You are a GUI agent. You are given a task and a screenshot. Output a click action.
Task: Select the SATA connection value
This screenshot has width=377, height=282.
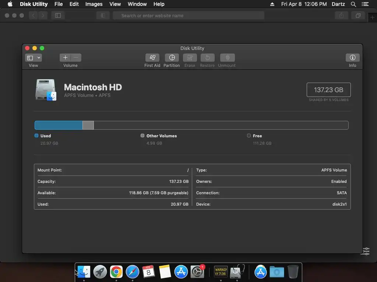[x=342, y=193]
